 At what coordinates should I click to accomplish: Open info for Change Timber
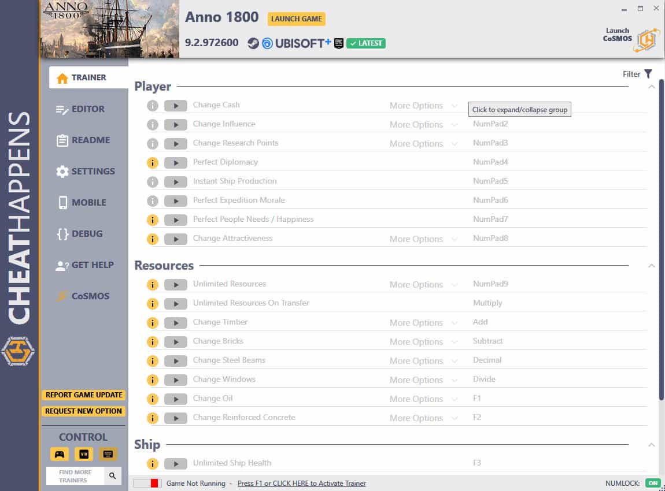(153, 323)
